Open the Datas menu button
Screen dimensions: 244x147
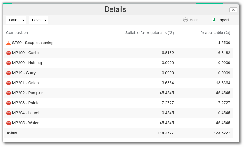point(14,20)
